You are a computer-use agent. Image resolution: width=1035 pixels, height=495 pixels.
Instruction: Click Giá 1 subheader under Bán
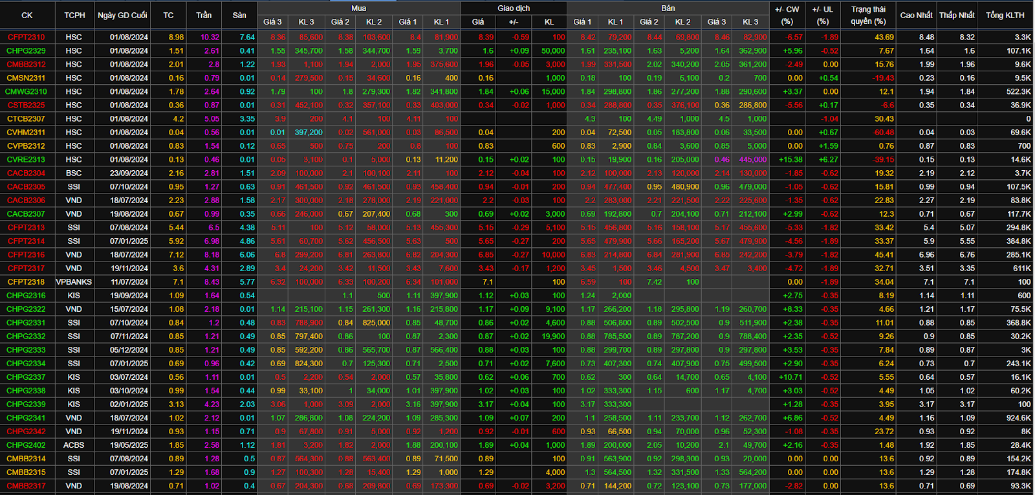pos(582,22)
